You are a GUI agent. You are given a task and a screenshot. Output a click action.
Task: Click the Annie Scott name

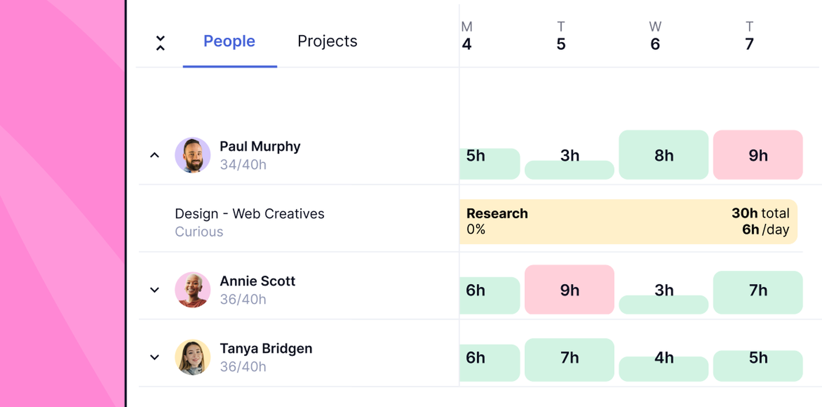[257, 281]
